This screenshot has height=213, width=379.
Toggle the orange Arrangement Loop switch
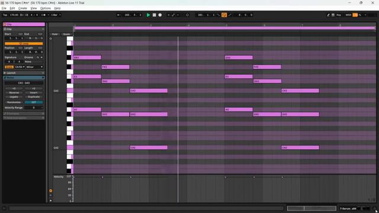[x=224, y=15]
